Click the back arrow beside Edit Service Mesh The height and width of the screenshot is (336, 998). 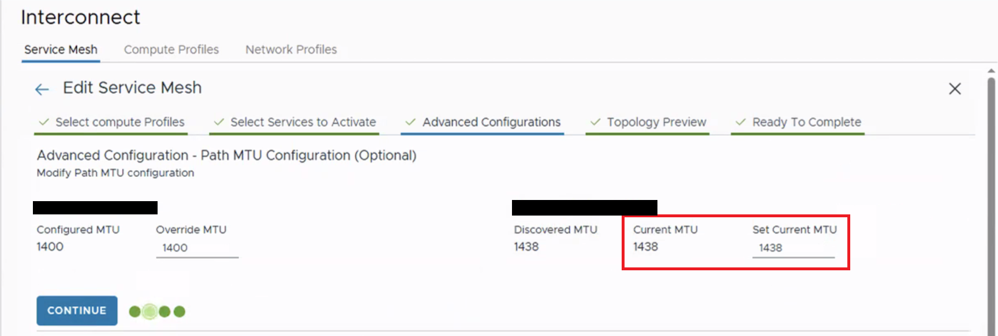coord(42,89)
